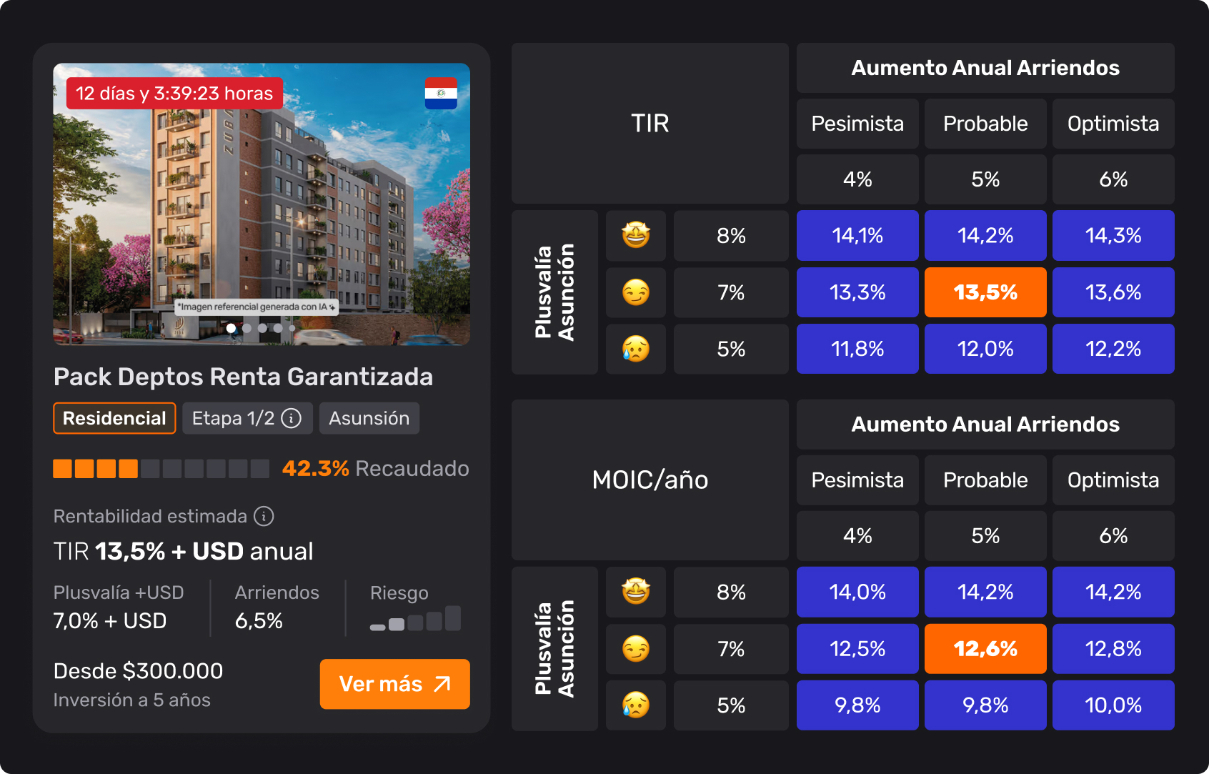Click the star-eyed emoji in the MOIC/año table
1209x774 pixels.
(x=635, y=592)
